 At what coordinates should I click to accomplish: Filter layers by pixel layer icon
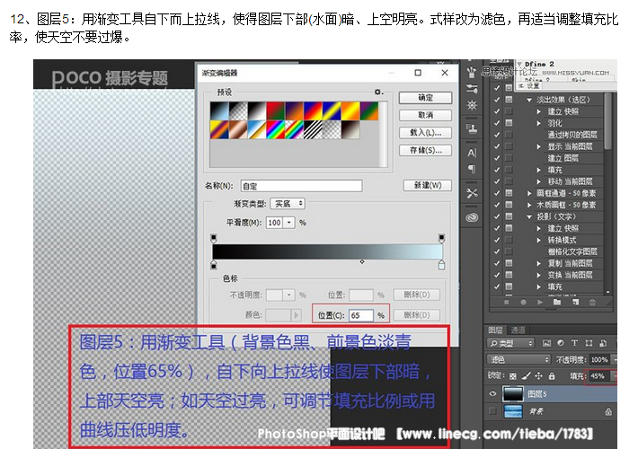tap(546, 343)
